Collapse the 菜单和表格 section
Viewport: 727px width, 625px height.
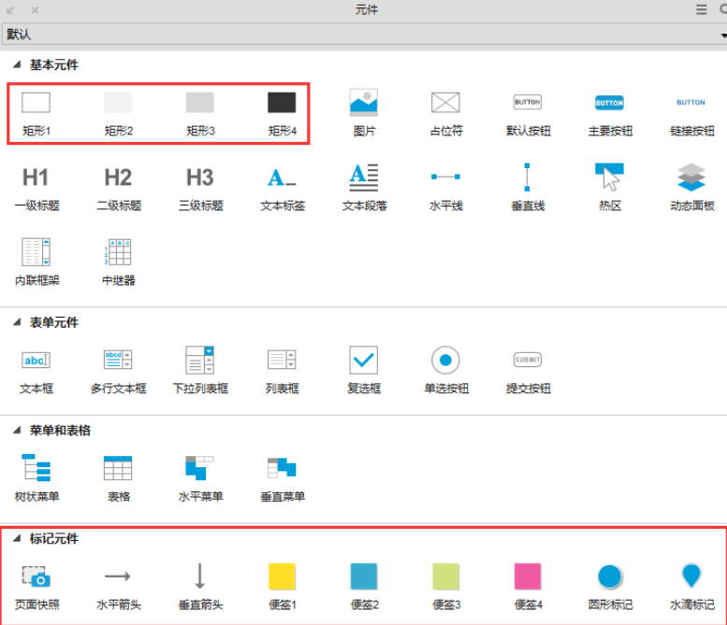point(17,430)
